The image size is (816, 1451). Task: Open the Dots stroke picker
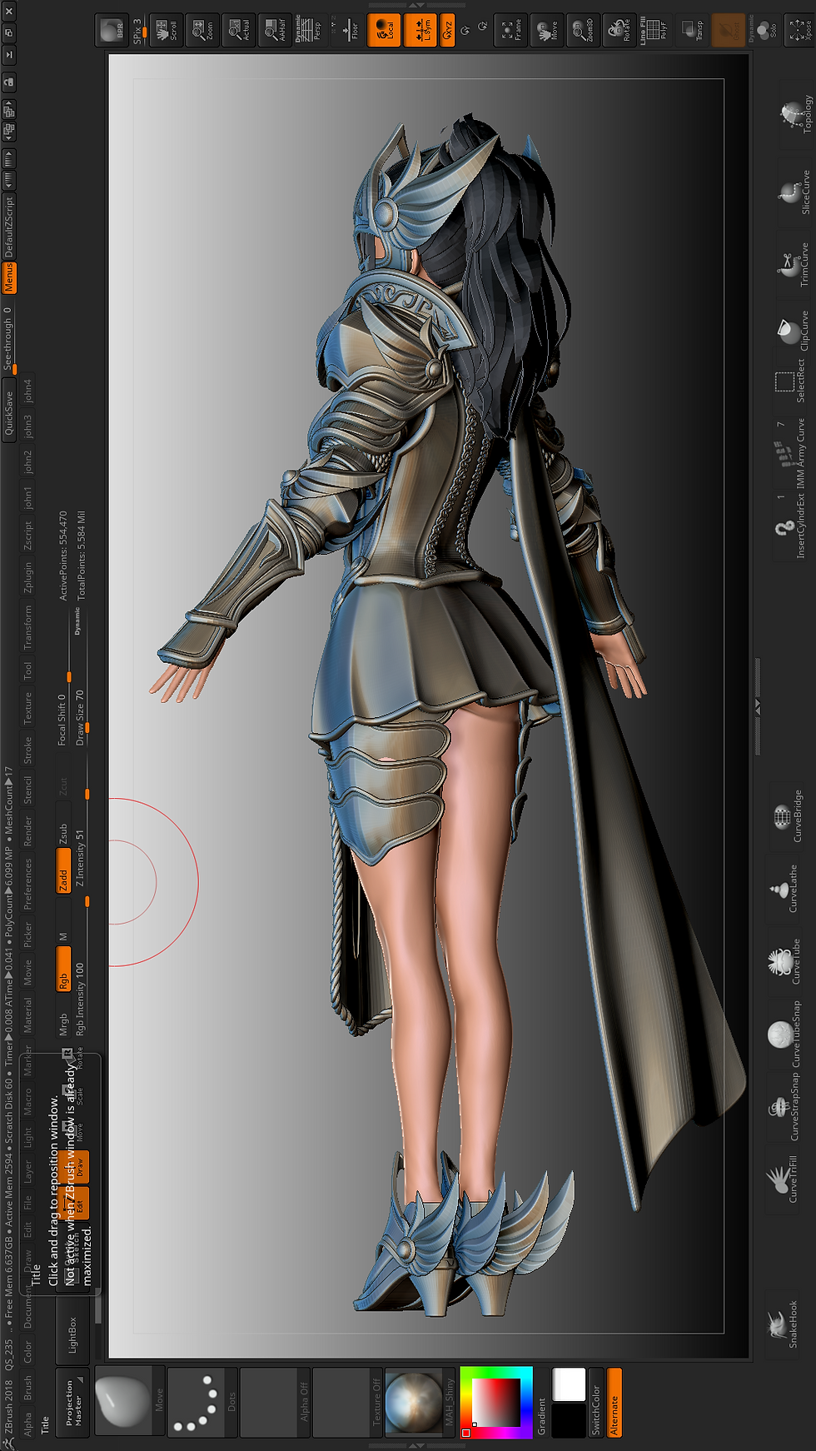[202, 1401]
